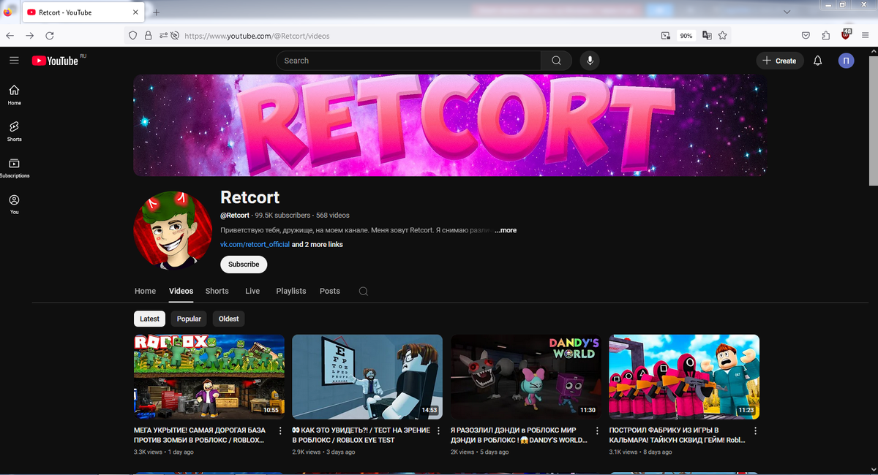Open options for Я РАЗОЗЛИЛ ДЭНДИ video

click(x=597, y=431)
